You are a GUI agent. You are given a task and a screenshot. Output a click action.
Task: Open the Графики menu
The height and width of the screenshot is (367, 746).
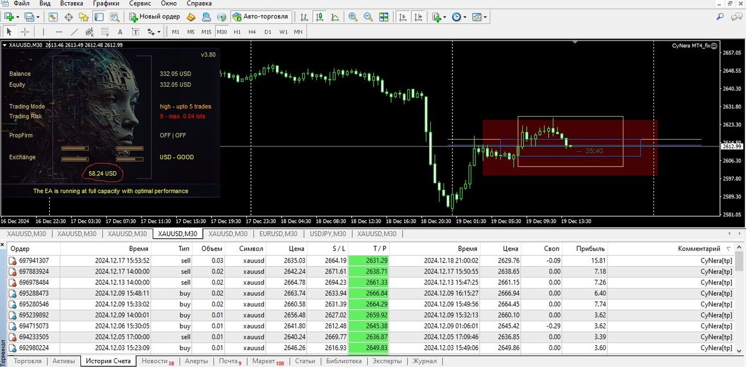(106, 3)
